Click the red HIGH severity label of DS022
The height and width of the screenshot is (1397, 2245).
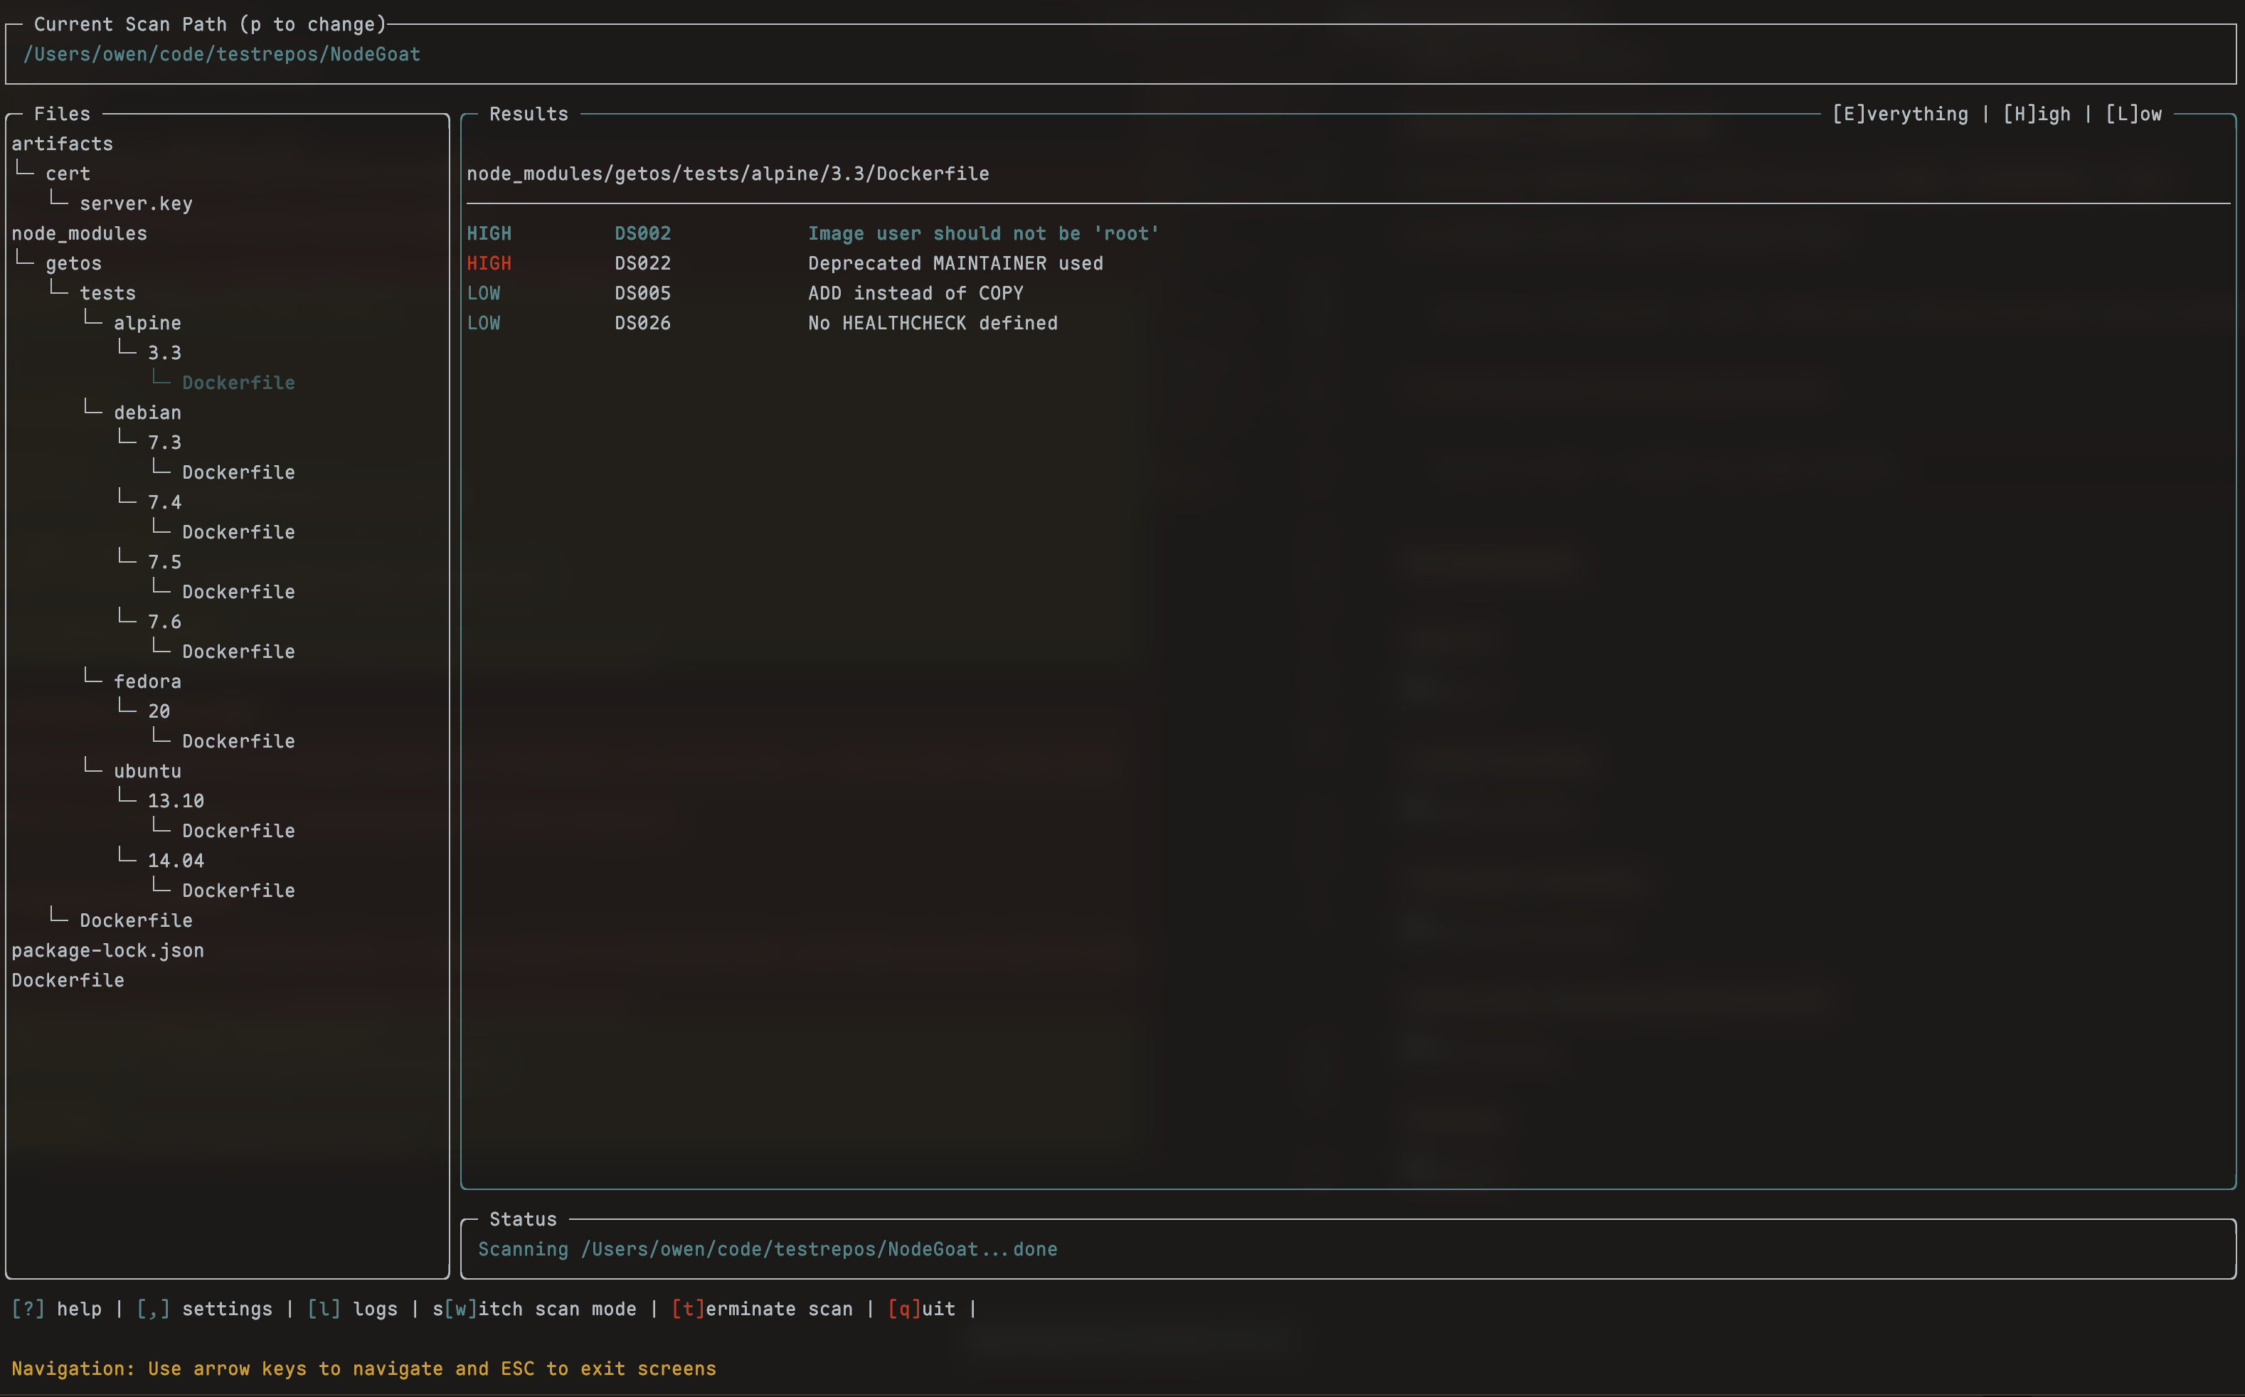pos(489,263)
